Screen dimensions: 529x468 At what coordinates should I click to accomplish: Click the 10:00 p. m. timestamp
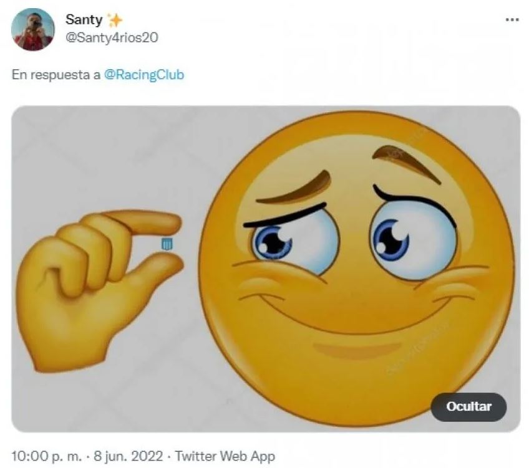pos(47,456)
